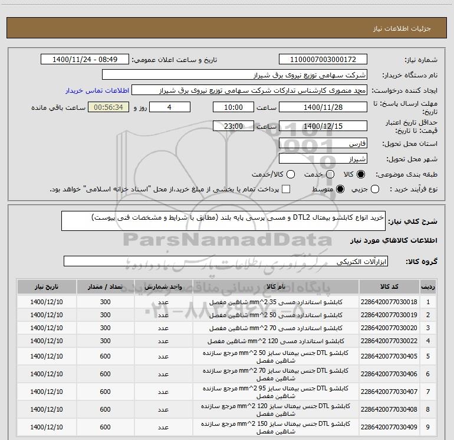Click the تعداد / مقدار column header
454x440 pixels.
[105, 287]
